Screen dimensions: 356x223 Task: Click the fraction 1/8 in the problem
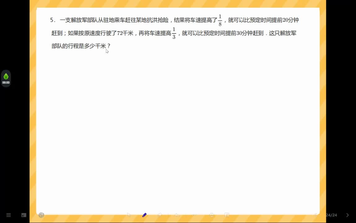[220, 20]
